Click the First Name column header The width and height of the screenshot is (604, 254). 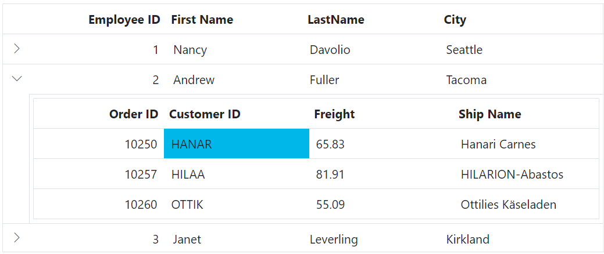coord(202,20)
